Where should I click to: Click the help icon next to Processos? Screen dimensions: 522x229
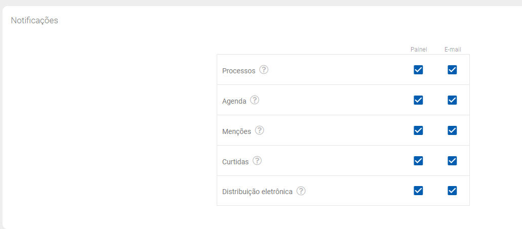(x=264, y=70)
